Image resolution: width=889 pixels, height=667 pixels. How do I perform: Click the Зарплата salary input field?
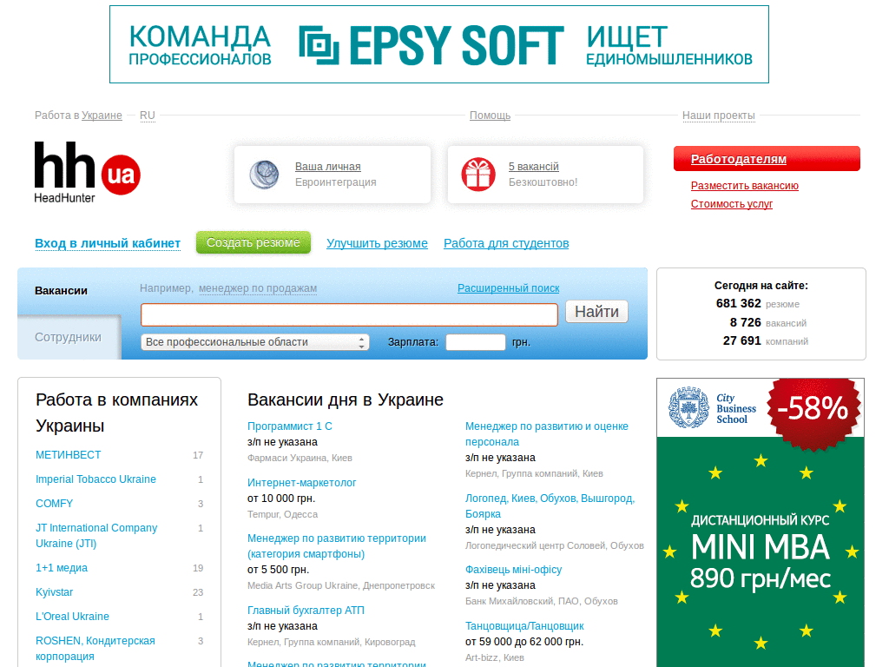475,342
